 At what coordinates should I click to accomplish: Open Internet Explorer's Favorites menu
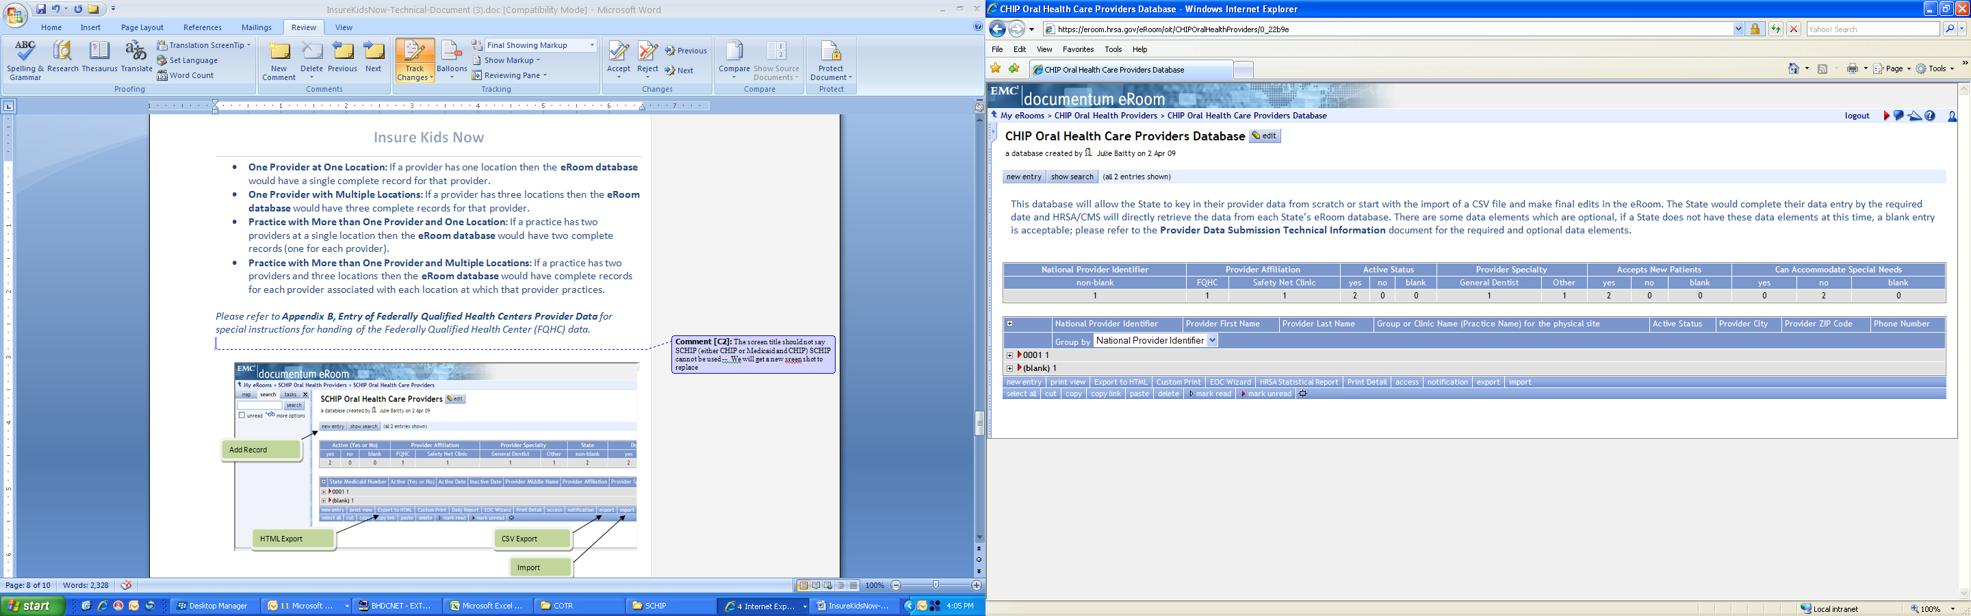1078,49
